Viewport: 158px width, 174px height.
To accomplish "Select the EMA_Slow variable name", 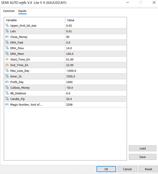I will point(17,48).
